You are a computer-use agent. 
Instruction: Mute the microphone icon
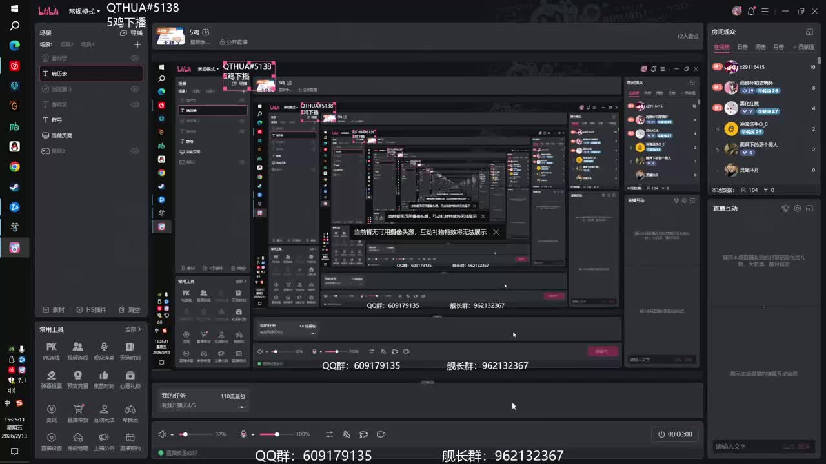pyautogui.click(x=243, y=434)
